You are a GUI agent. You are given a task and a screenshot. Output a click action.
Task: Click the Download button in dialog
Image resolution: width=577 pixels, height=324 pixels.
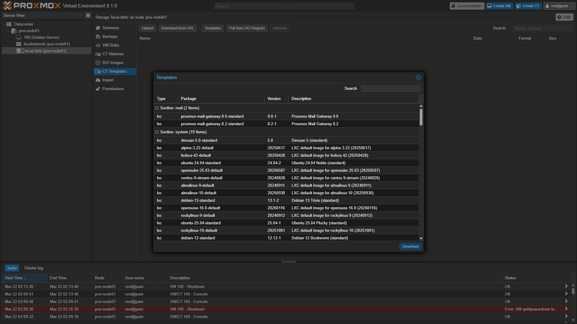[x=410, y=247]
